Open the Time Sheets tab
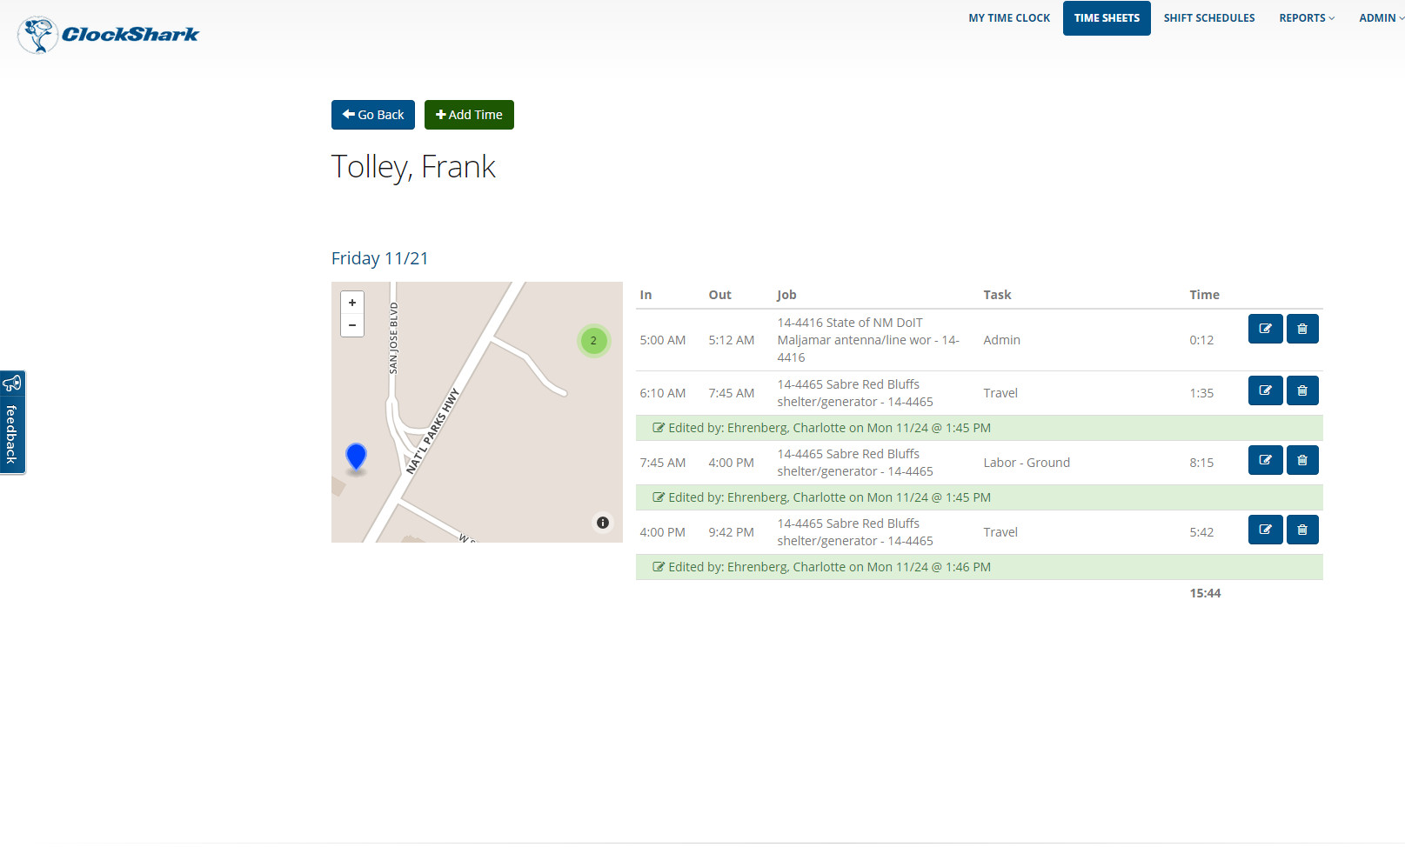Viewport: 1405px width, 847px height. coord(1107,18)
